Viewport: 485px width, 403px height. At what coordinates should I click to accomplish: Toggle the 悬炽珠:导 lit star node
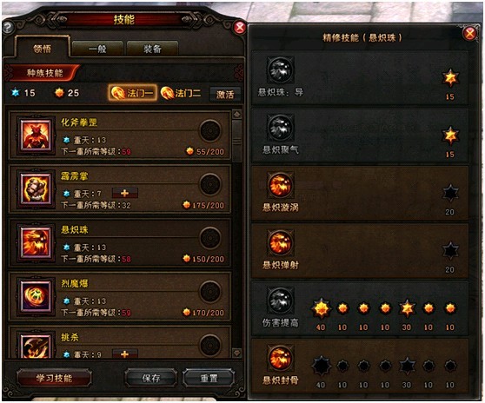click(450, 78)
